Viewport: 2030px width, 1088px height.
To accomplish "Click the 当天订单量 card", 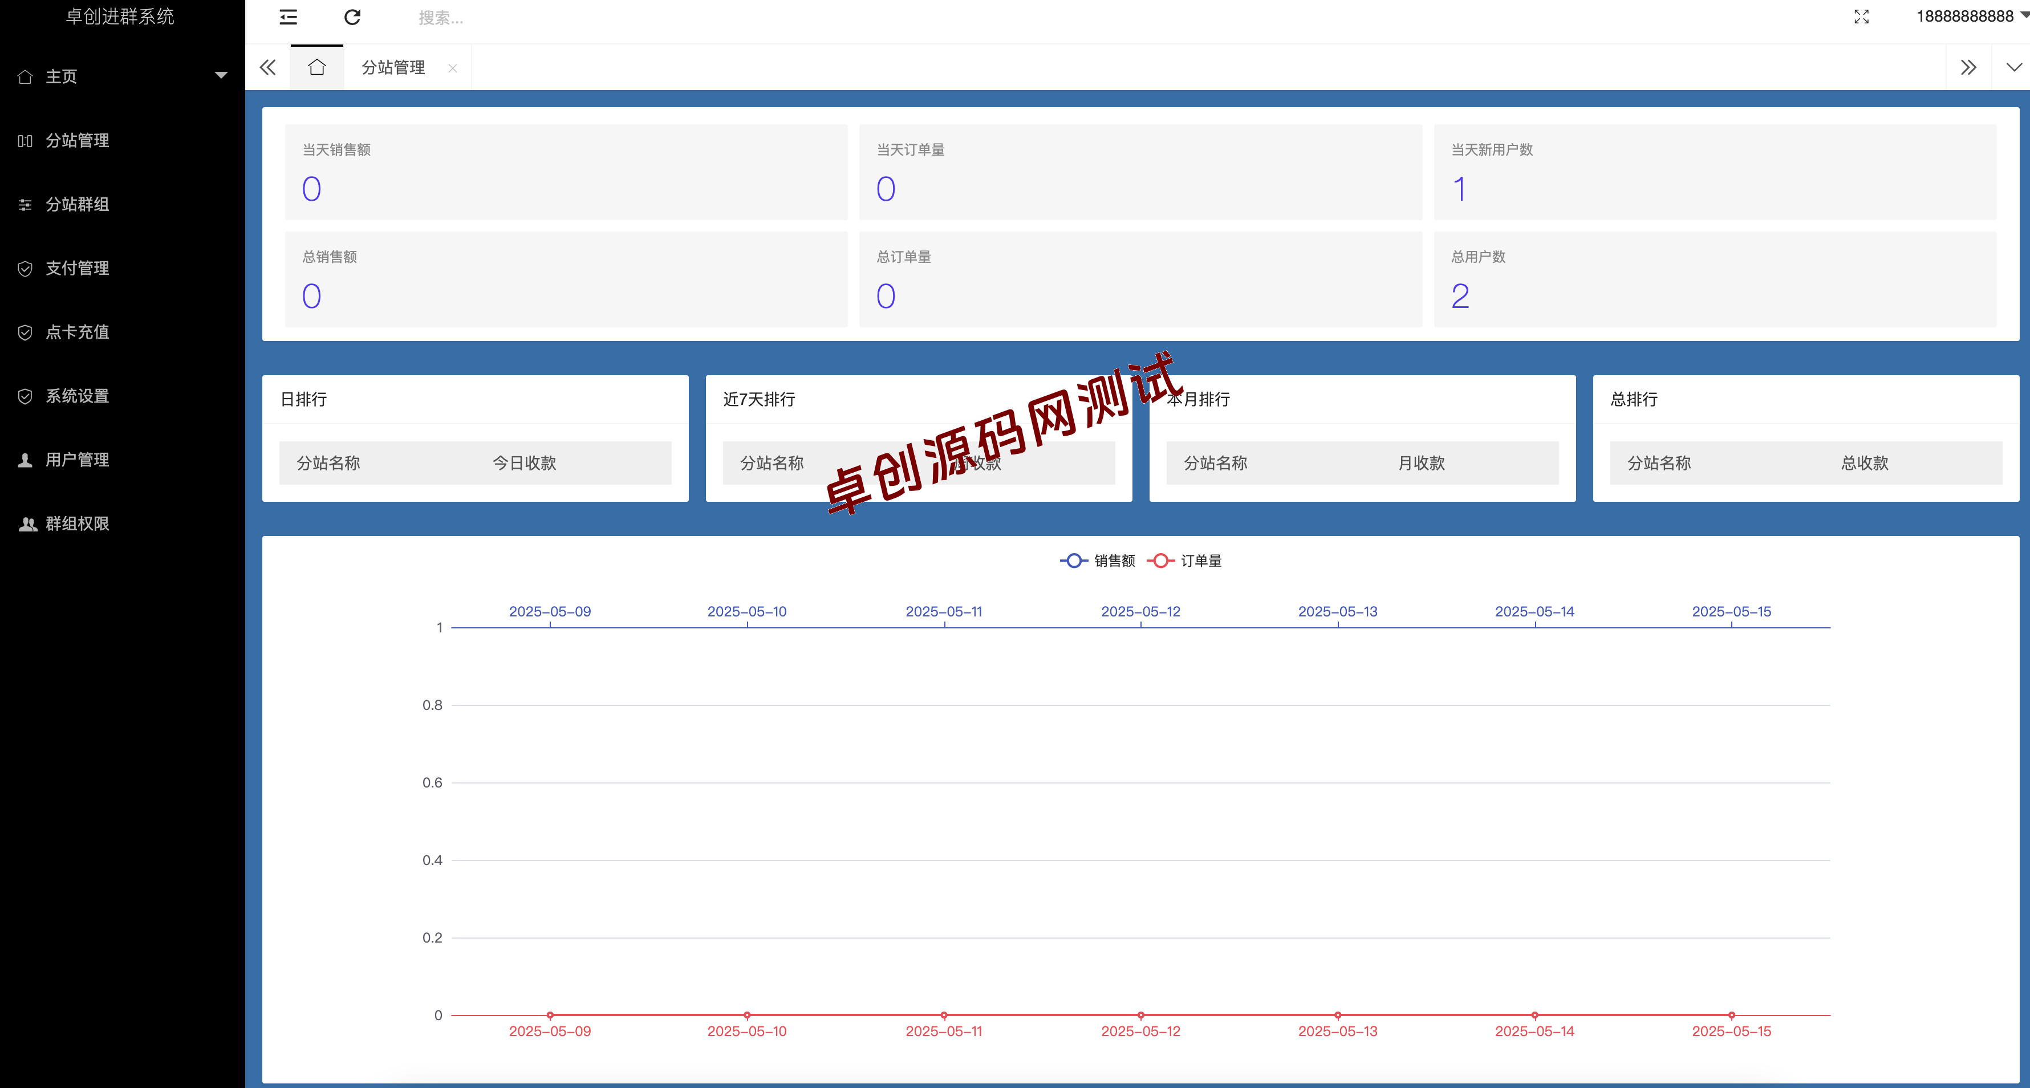I will (1139, 172).
